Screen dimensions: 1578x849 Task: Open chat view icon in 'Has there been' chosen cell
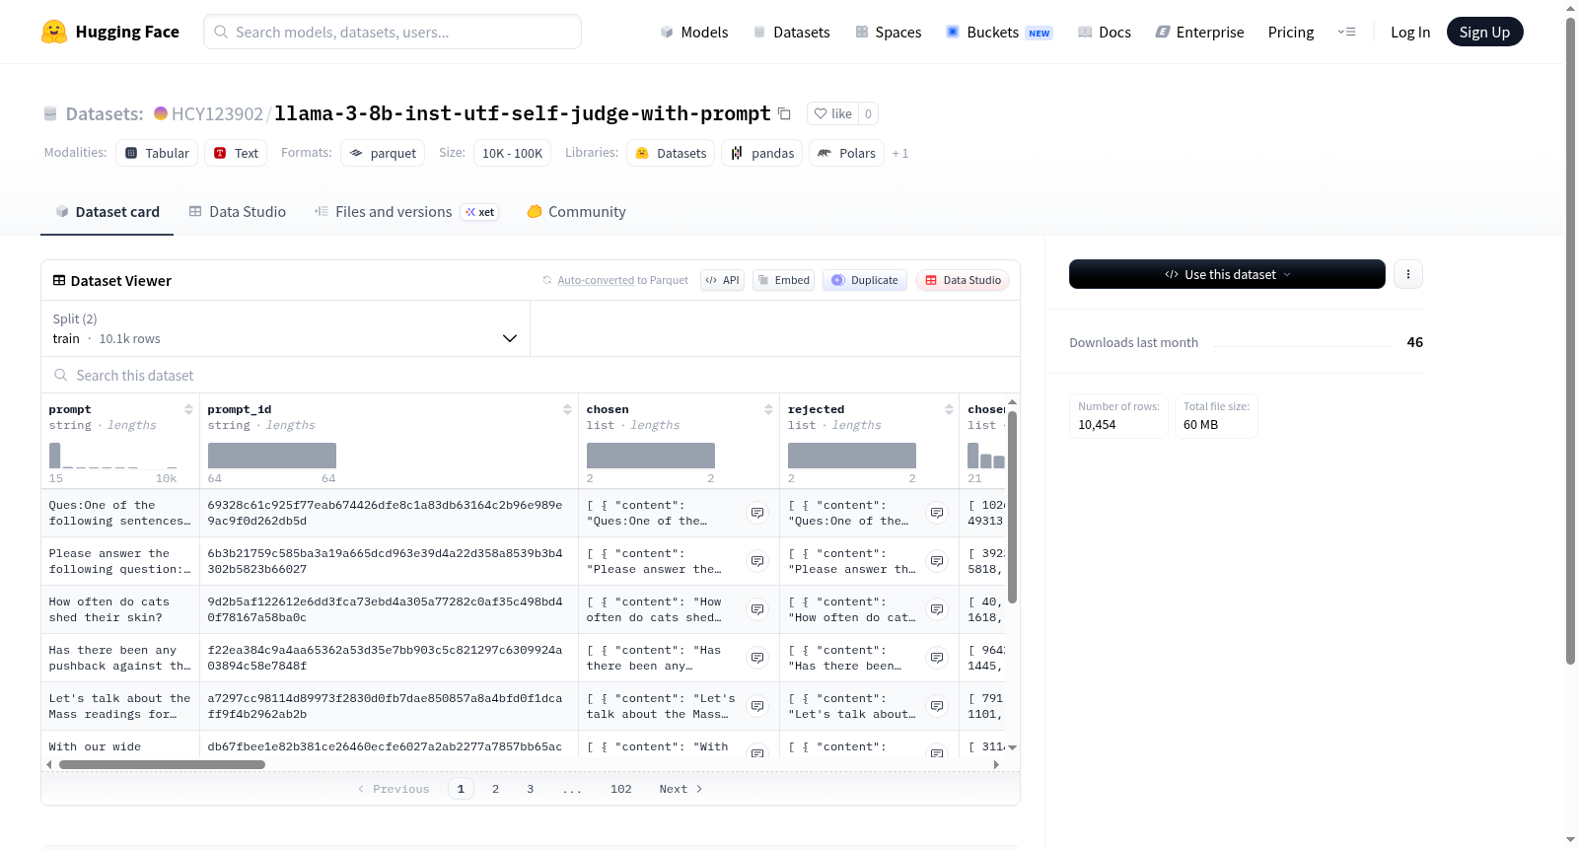tap(757, 658)
